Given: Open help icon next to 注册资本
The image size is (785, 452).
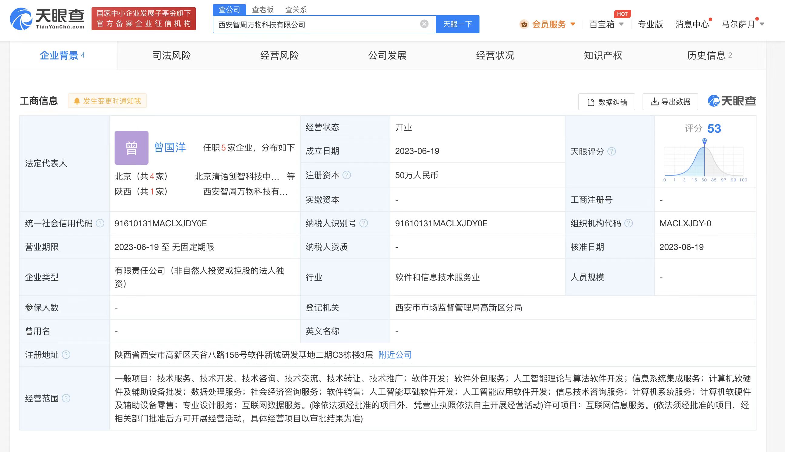Looking at the screenshot, I should pos(346,175).
